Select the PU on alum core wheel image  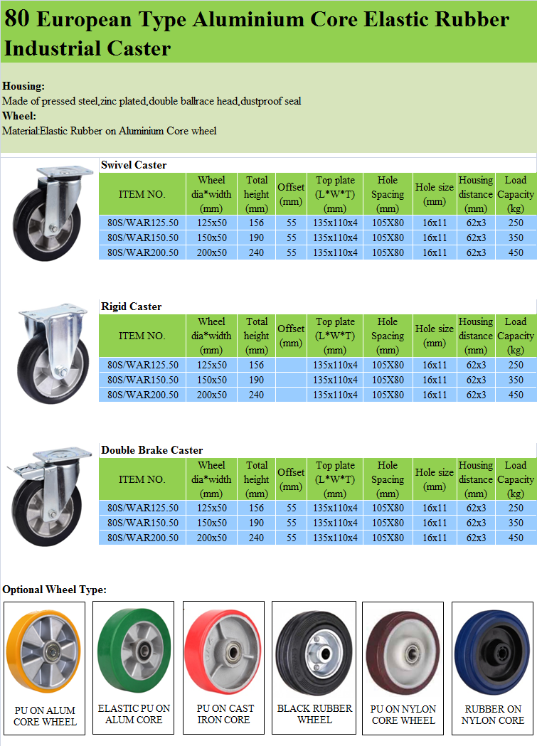tap(44, 652)
